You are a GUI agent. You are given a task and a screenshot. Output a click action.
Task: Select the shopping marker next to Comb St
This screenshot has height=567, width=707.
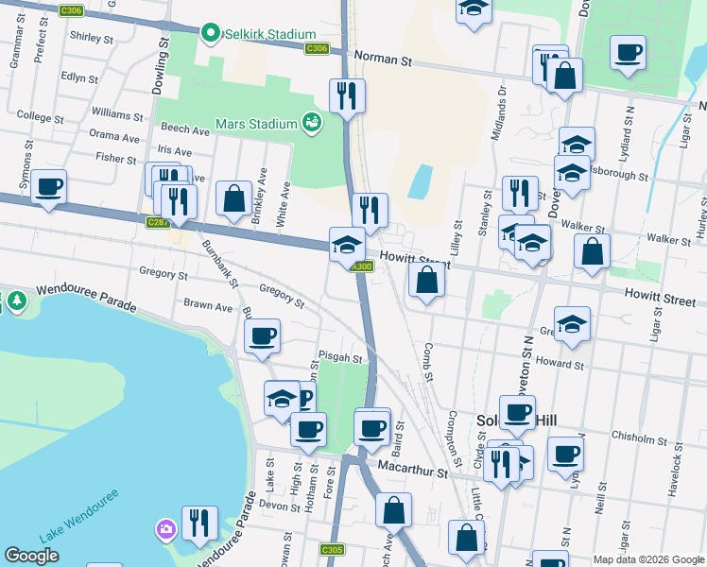426,283
